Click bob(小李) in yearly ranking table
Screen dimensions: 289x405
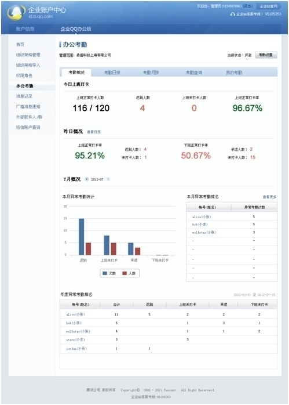point(74,323)
